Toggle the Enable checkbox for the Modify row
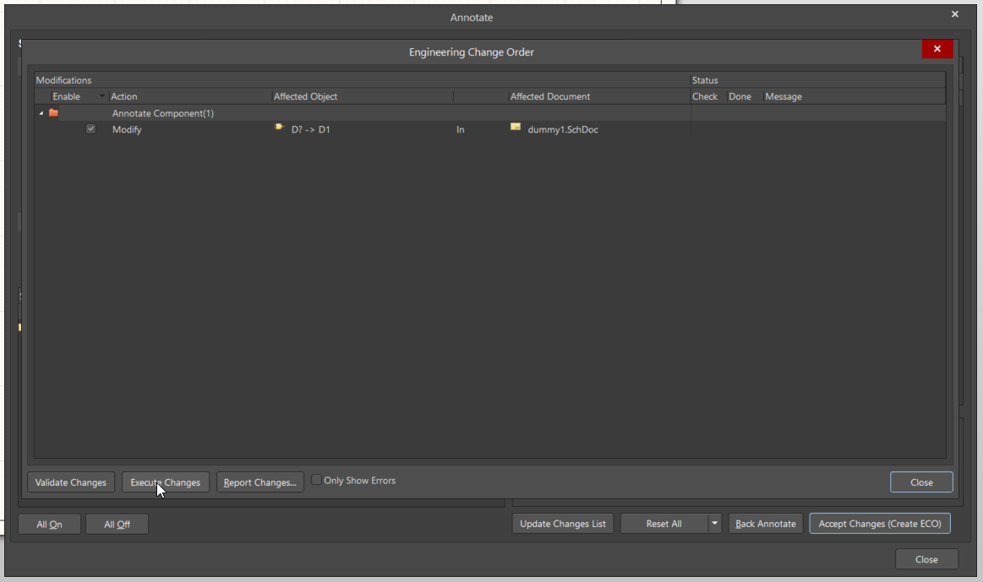 (91, 129)
